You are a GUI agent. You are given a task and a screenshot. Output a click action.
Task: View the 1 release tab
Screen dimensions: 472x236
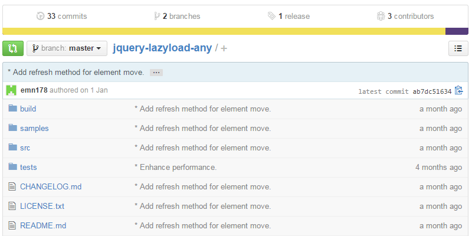pyautogui.click(x=289, y=16)
